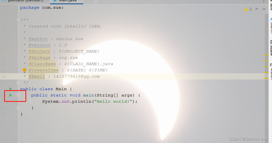Go to next highlighted problem arrow
Screen dimensions: 272x143
(264, 9)
